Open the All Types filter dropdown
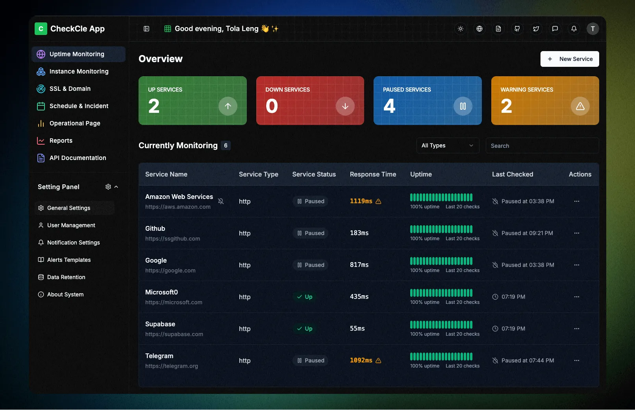The width and height of the screenshot is (635, 410). 448,145
